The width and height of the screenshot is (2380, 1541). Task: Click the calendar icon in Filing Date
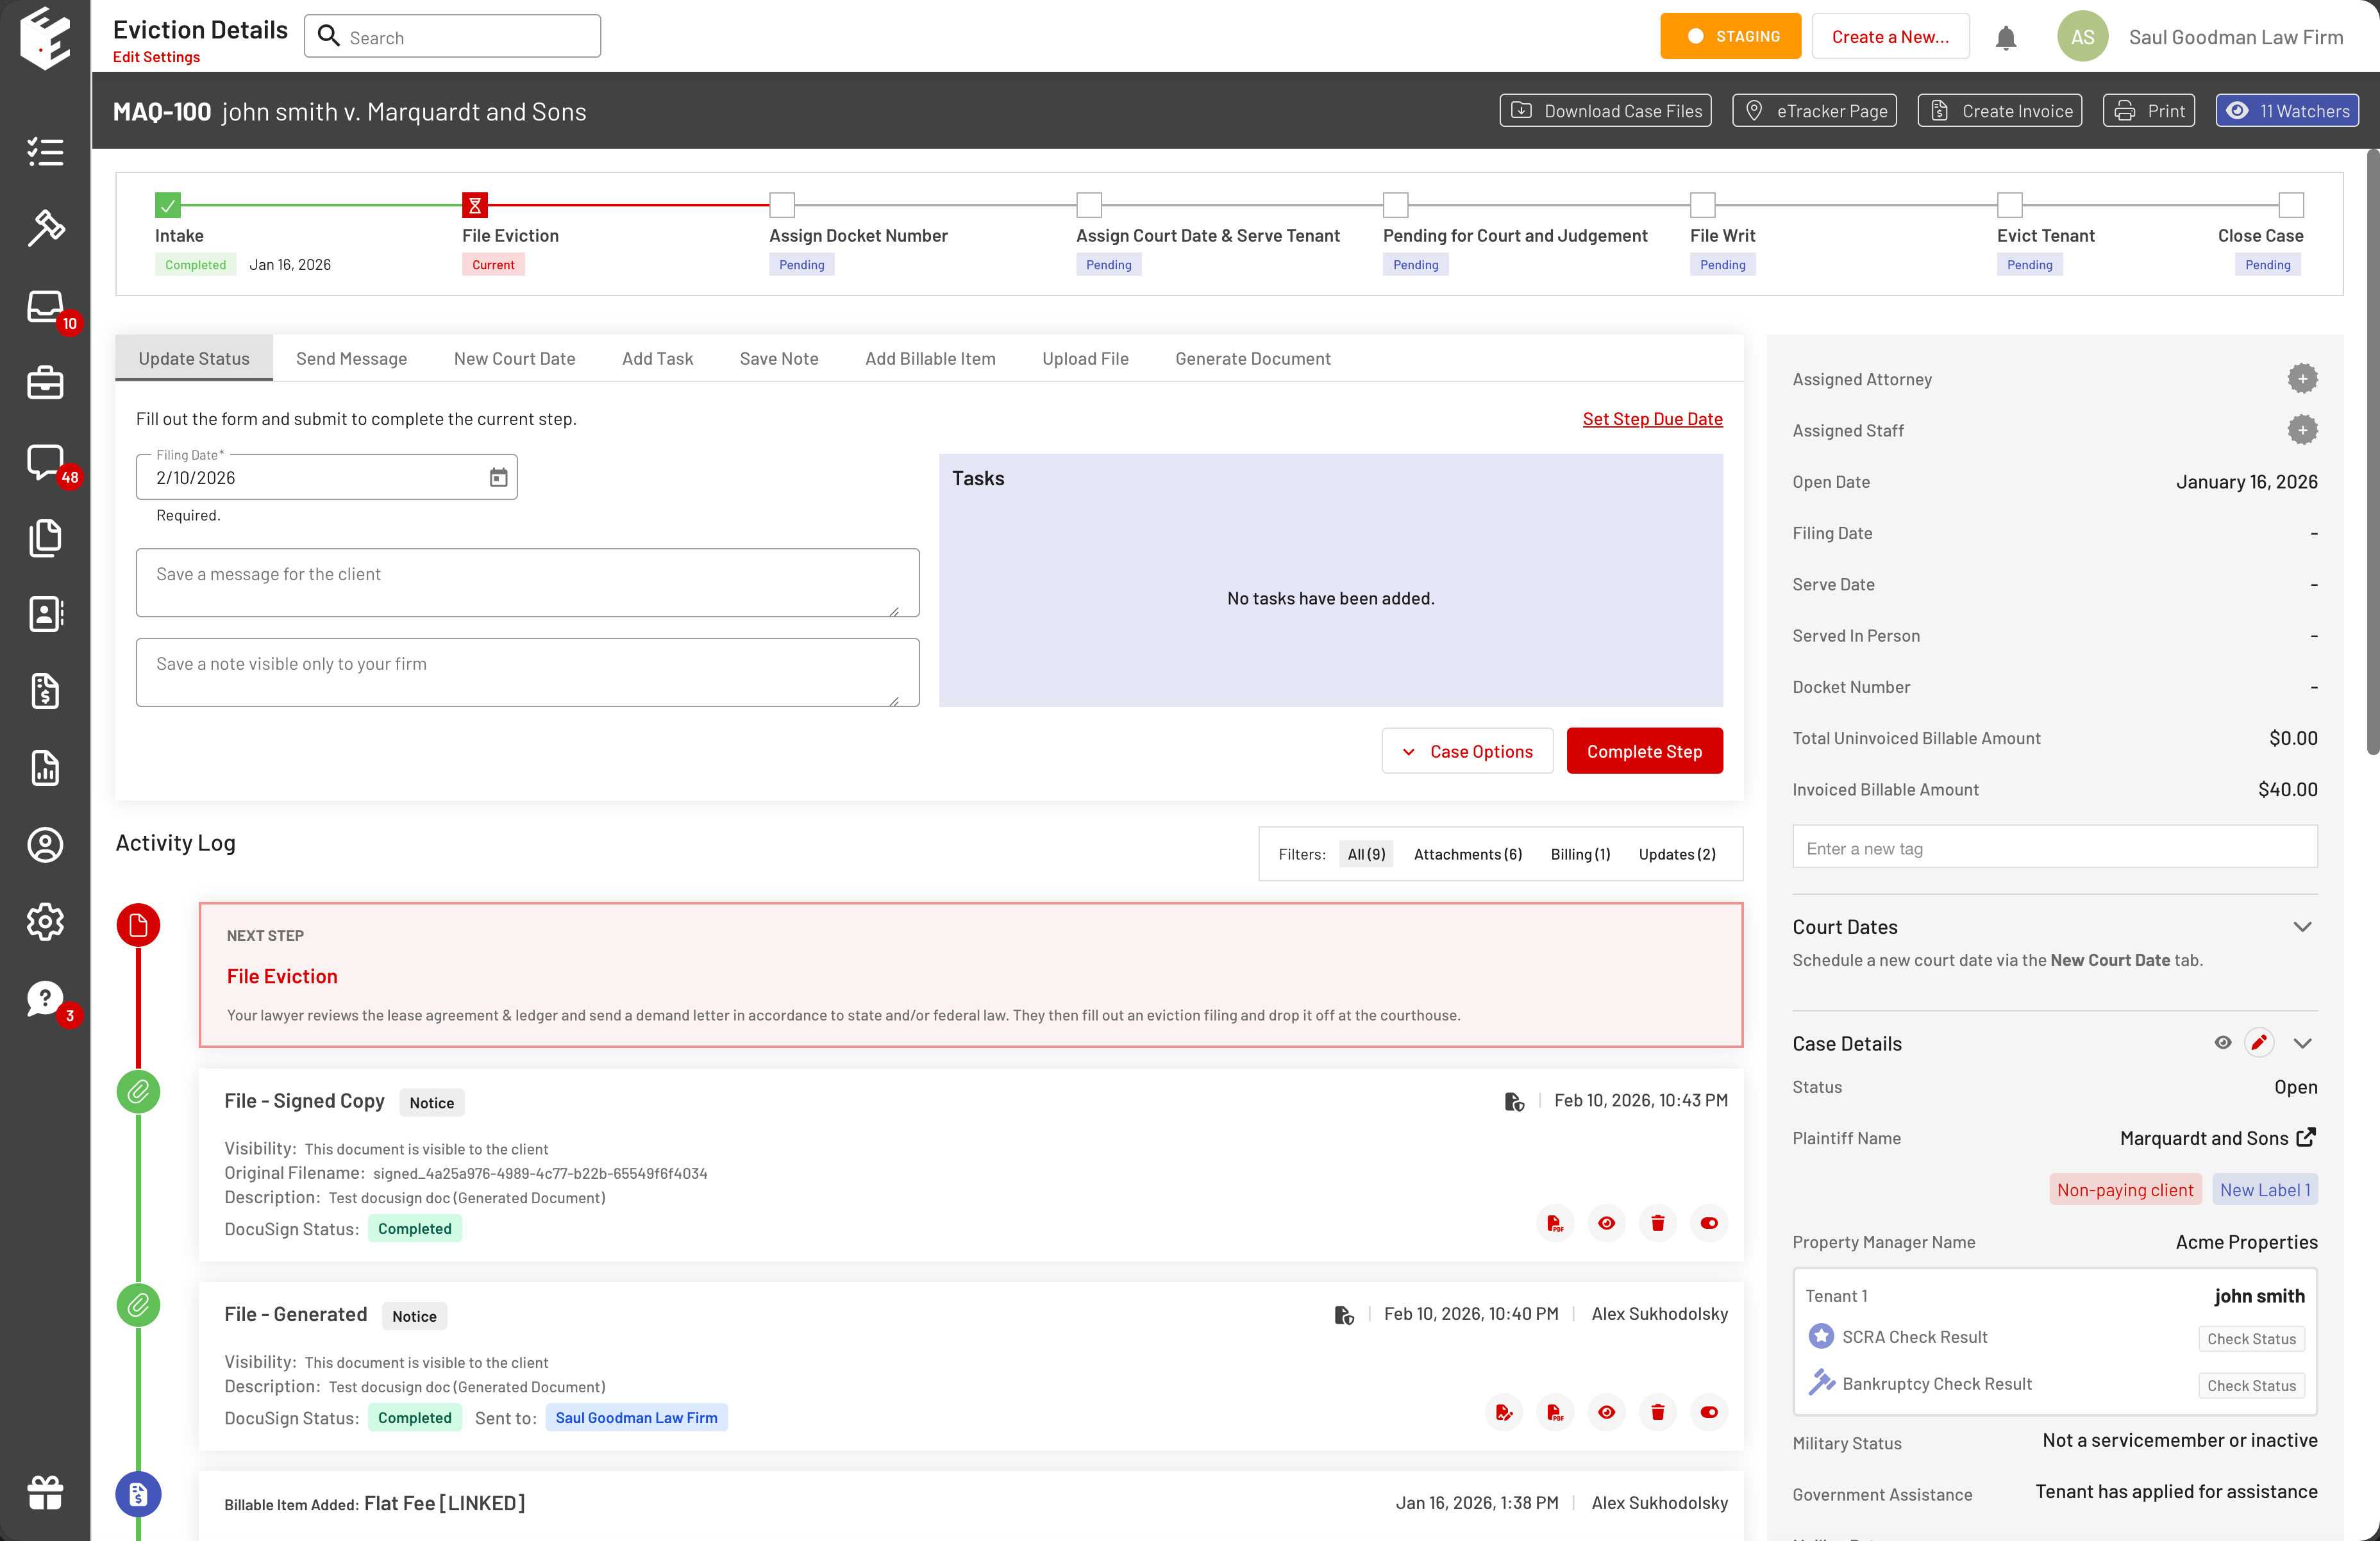click(498, 478)
